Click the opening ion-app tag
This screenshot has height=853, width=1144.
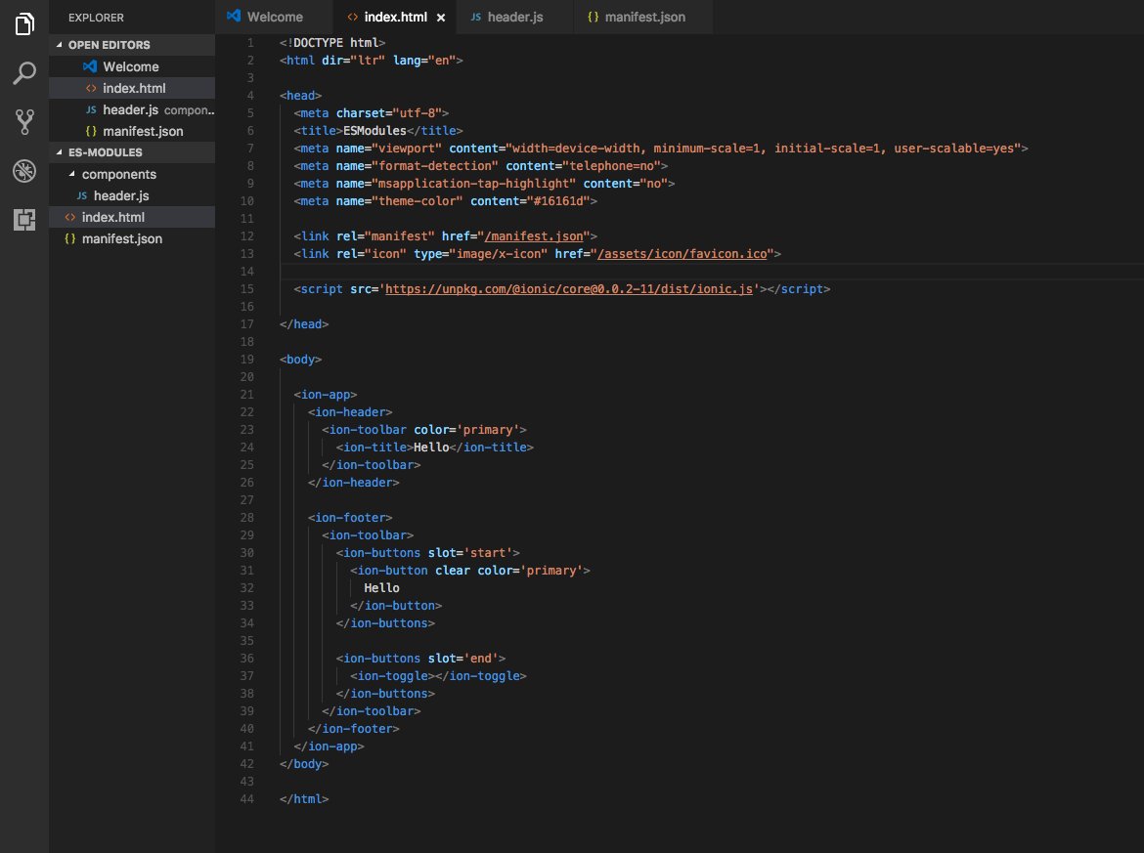326,395
